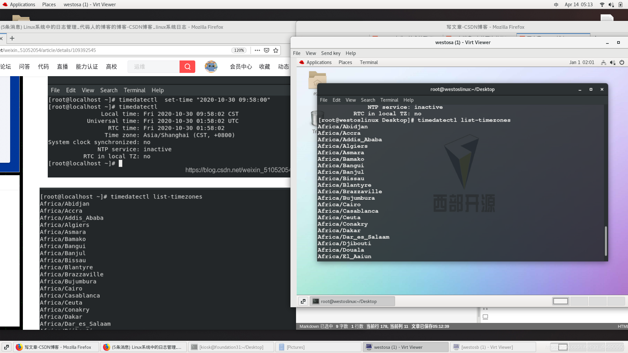
Task: Click westosa (1) Virt Viewer taskbar item
Action: coord(406,347)
